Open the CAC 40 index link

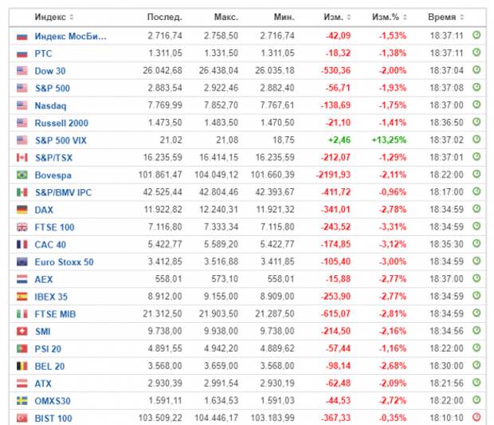coord(50,245)
